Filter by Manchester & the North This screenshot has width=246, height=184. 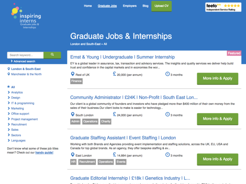point(26,74)
